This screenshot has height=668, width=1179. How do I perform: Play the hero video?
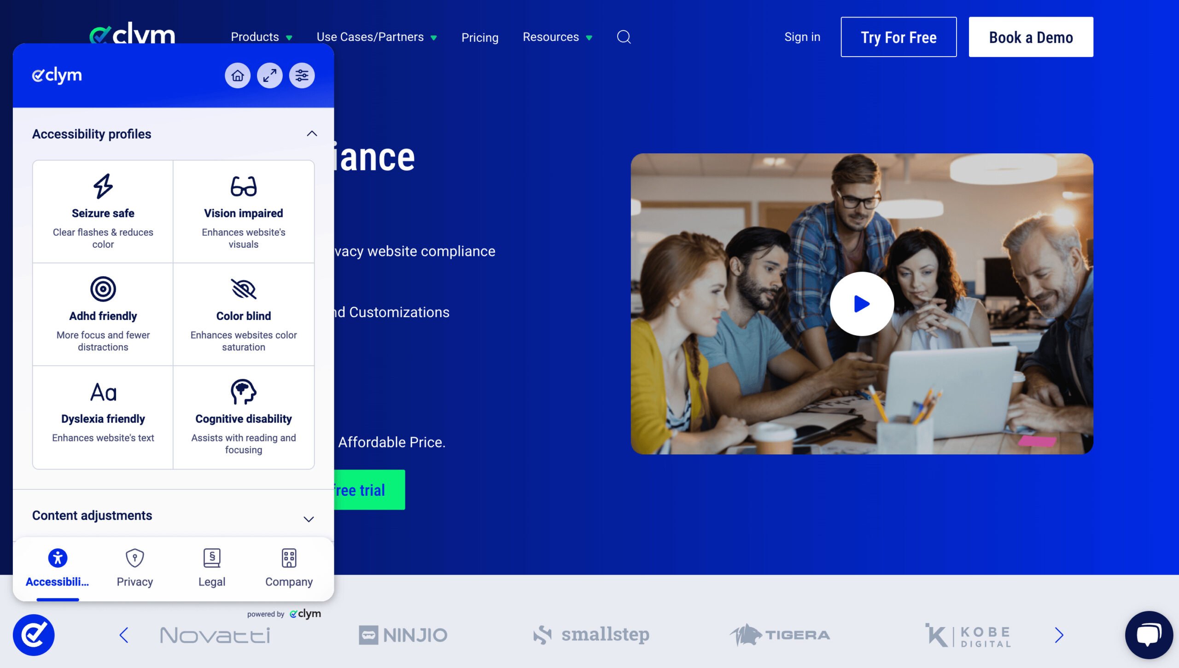861,303
